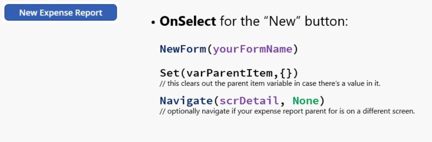The height and width of the screenshot is (142, 432).
Task: Click the New Expense Report button
Action: [61, 12]
